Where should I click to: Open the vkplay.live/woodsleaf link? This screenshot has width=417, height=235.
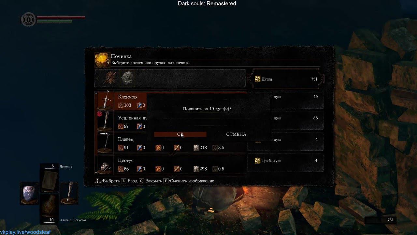(25, 232)
